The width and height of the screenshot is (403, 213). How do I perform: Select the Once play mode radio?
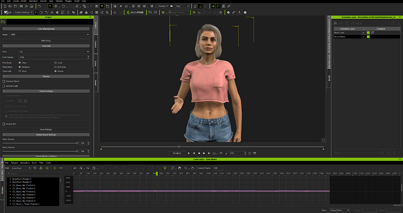[x=19, y=63]
